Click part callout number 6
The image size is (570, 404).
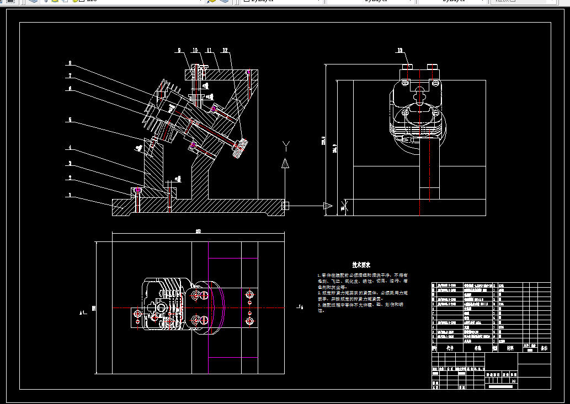point(70,89)
